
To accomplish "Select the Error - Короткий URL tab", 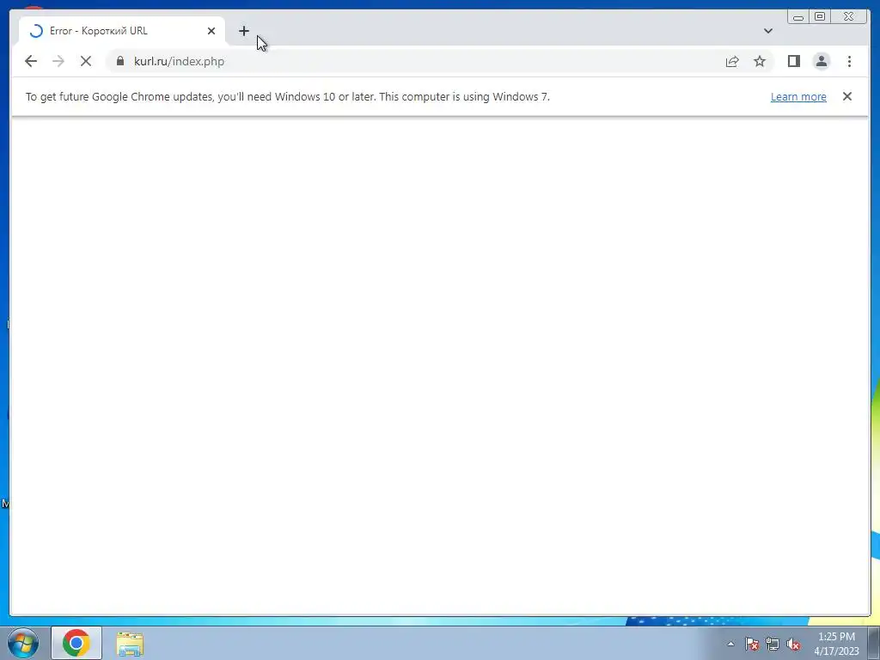I will pos(122,31).
